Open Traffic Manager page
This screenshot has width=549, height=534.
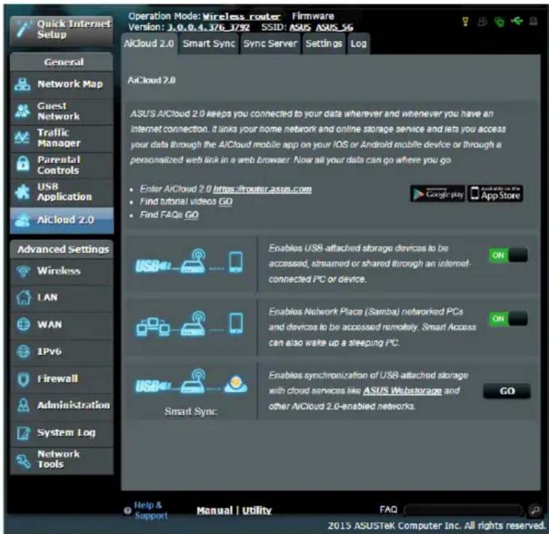[x=61, y=138]
